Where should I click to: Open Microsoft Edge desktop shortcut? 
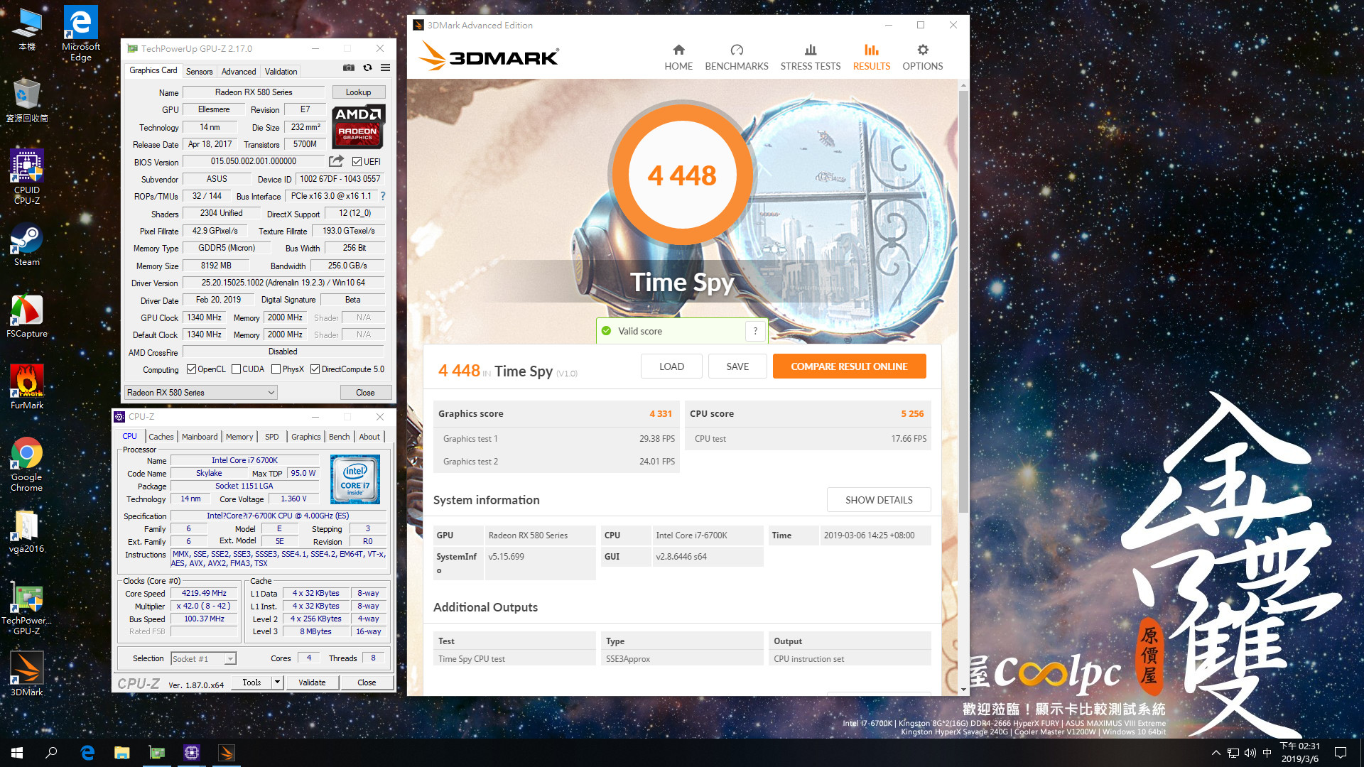coord(81,33)
